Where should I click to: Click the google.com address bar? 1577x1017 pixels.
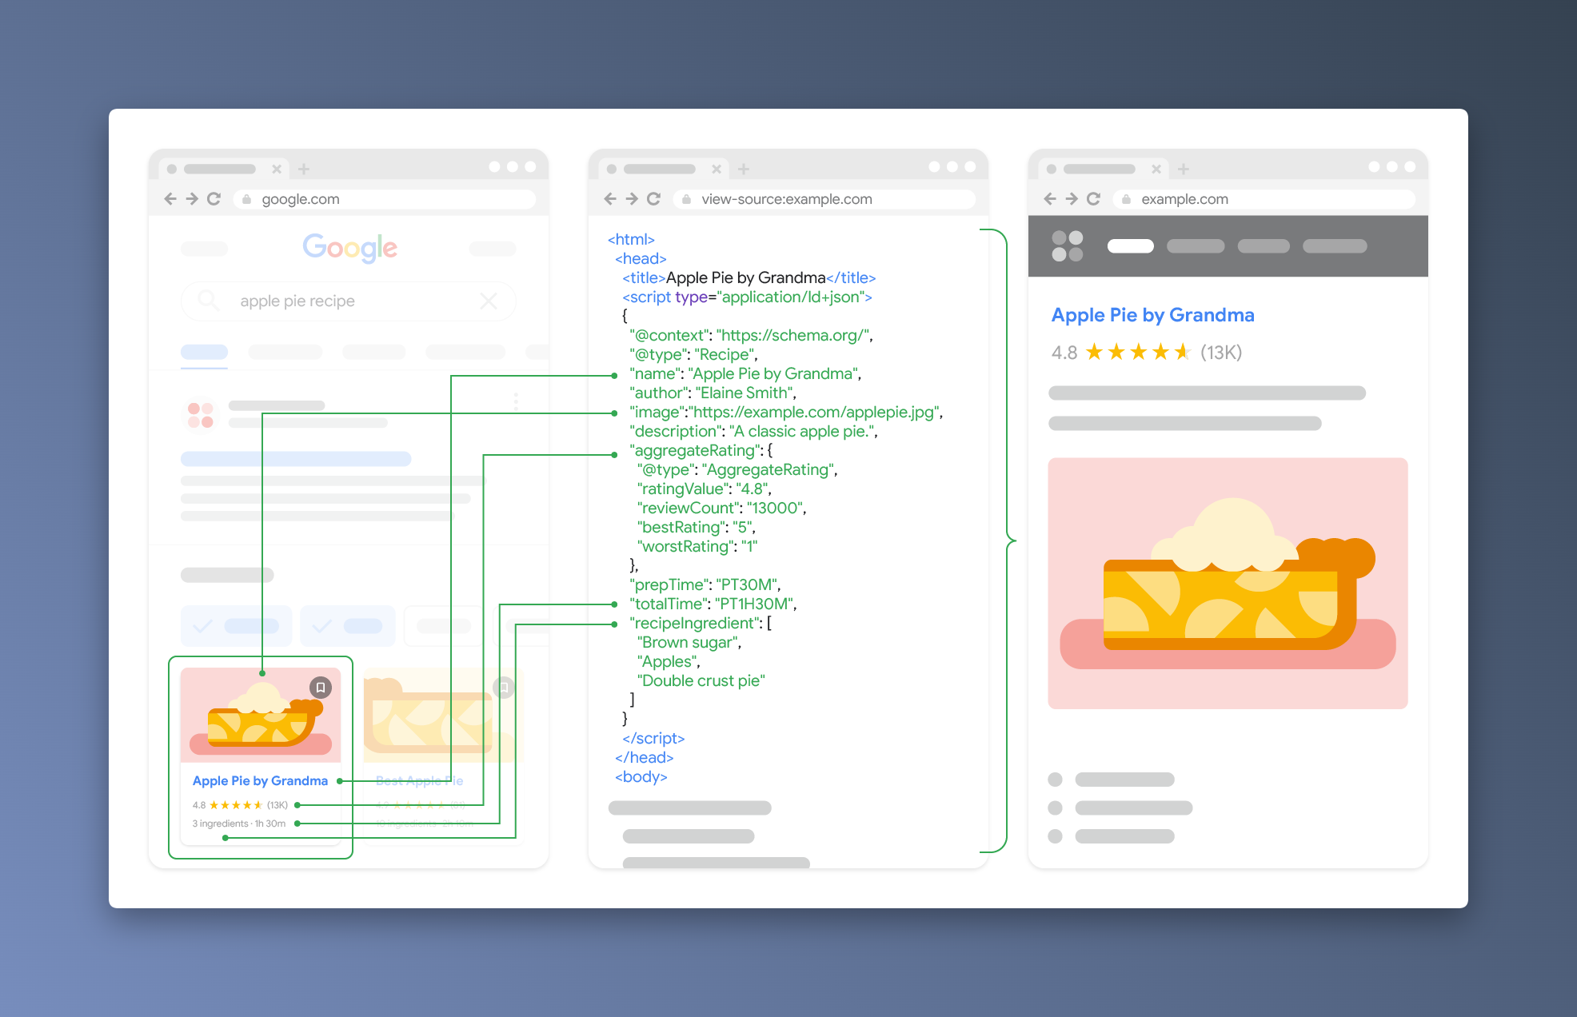(x=384, y=199)
